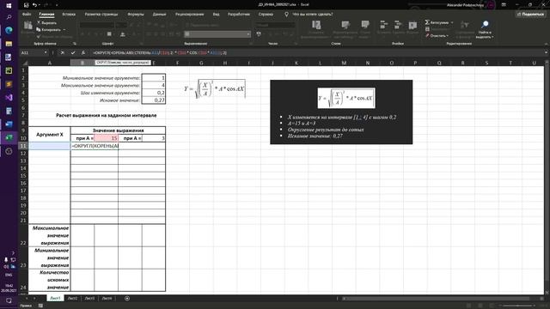The height and width of the screenshot is (309, 550).
Task: Switch to sheet Лист3
Action: (x=89, y=298)
